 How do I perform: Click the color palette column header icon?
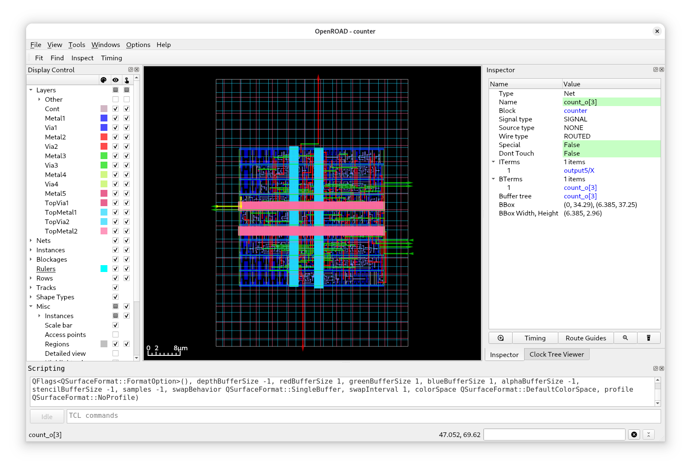click(x=104, y=80)
